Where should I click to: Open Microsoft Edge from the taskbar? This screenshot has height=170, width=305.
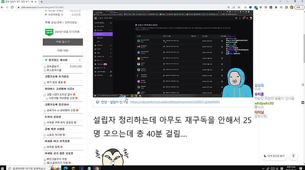tap(66, 168)
